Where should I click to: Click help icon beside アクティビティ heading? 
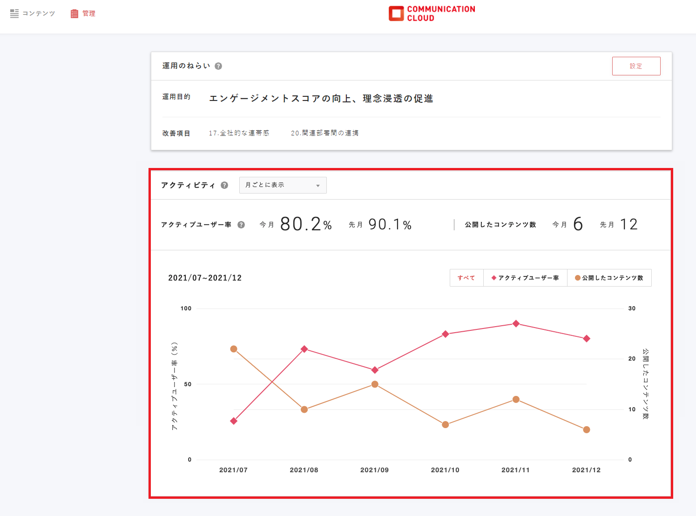[224, 185]
